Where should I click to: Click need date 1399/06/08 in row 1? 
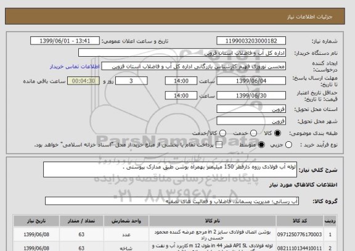(x=36, y=234)
